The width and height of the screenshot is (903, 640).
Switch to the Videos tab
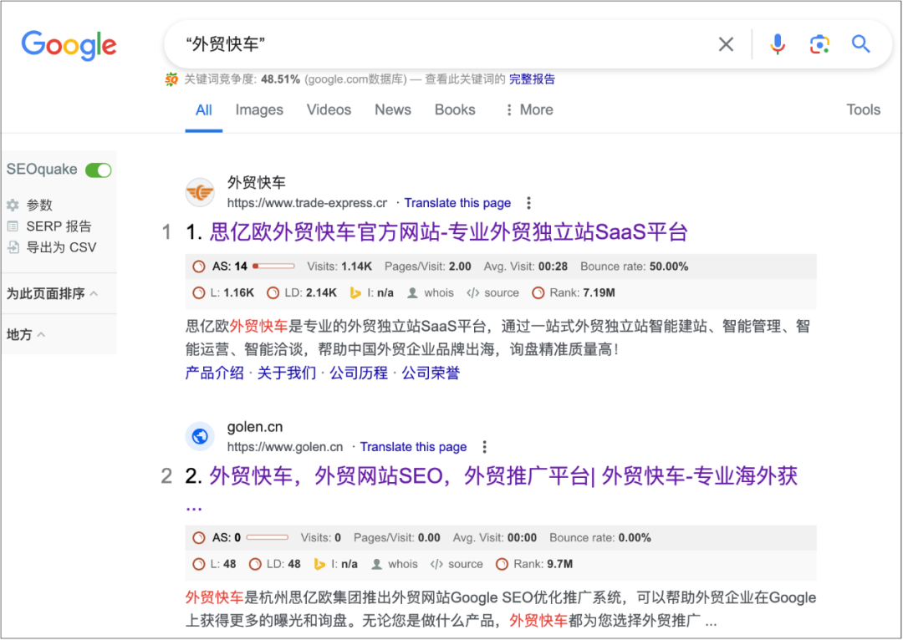[x=329, y=110]
